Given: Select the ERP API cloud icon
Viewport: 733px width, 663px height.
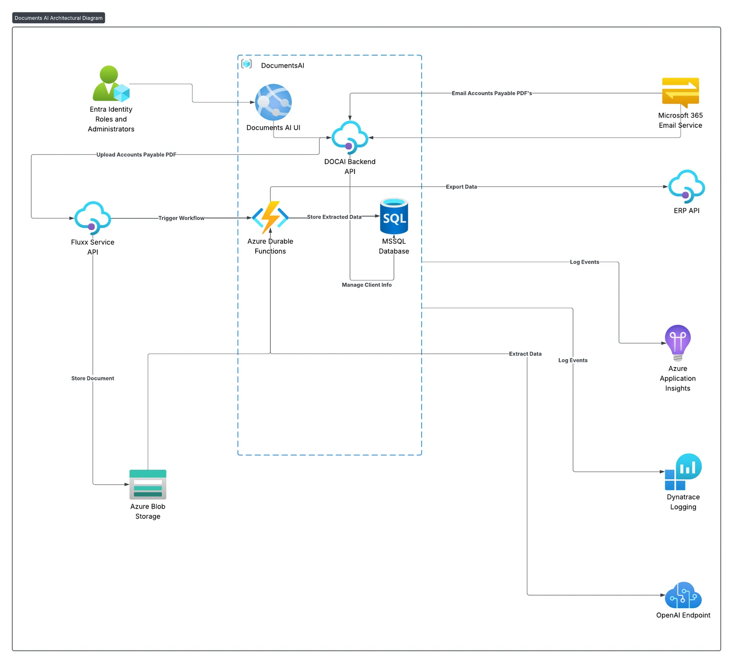Looking at the screenshot, I should coord(687,186).
